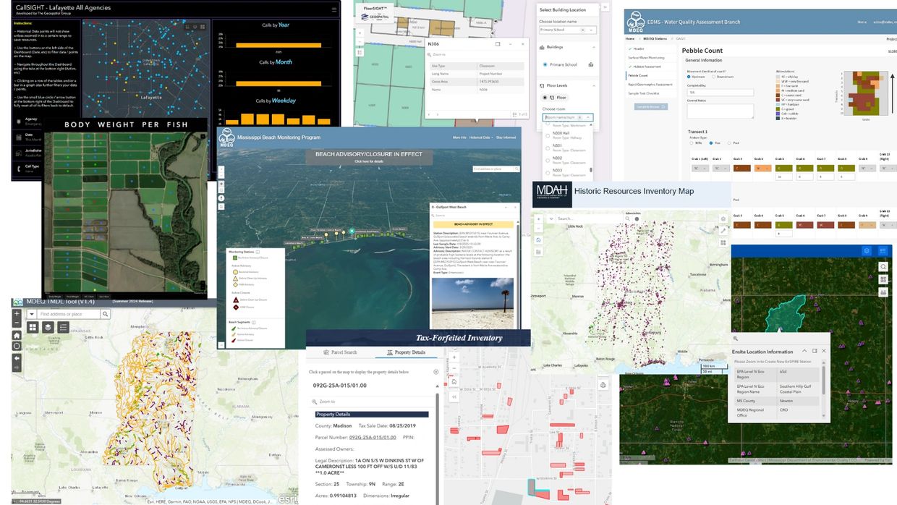Choose room N301 radio option
This screenshot has height=505, width=897.
[548, 148]
